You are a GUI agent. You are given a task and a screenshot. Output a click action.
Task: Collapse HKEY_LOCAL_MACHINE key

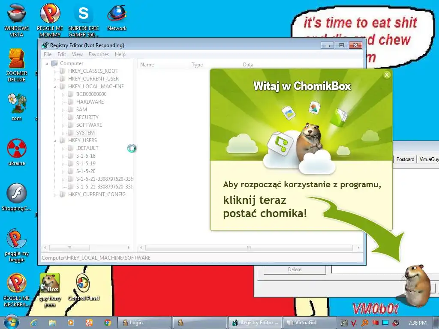click(x=55, y=87)
